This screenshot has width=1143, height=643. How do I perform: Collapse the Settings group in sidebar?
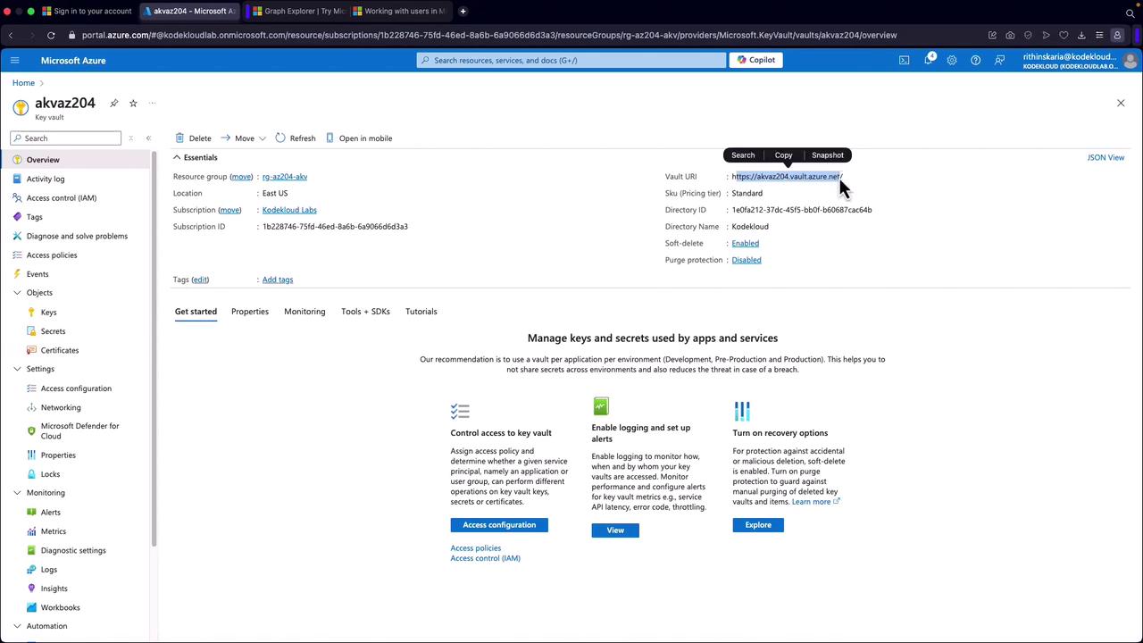click(17, 369)
